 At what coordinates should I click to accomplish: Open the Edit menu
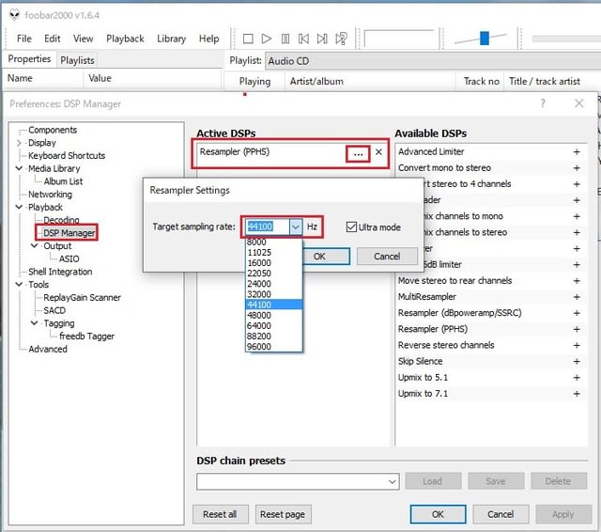tap(53, 39)
